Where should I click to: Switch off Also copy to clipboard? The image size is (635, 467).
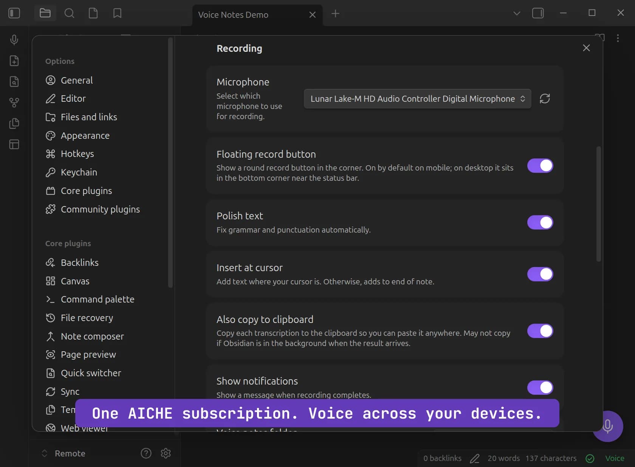pos(540,331)
